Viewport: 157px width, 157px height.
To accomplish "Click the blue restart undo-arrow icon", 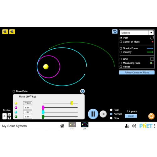I will (115, 31).
